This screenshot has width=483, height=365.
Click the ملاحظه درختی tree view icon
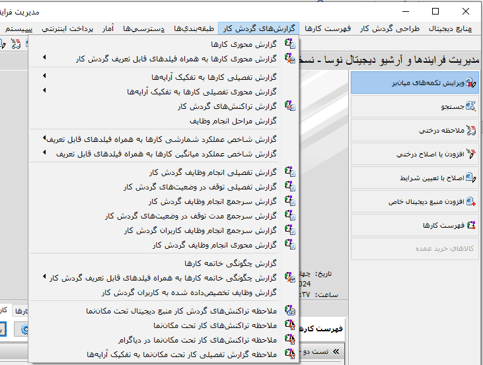tap(470, 130)
